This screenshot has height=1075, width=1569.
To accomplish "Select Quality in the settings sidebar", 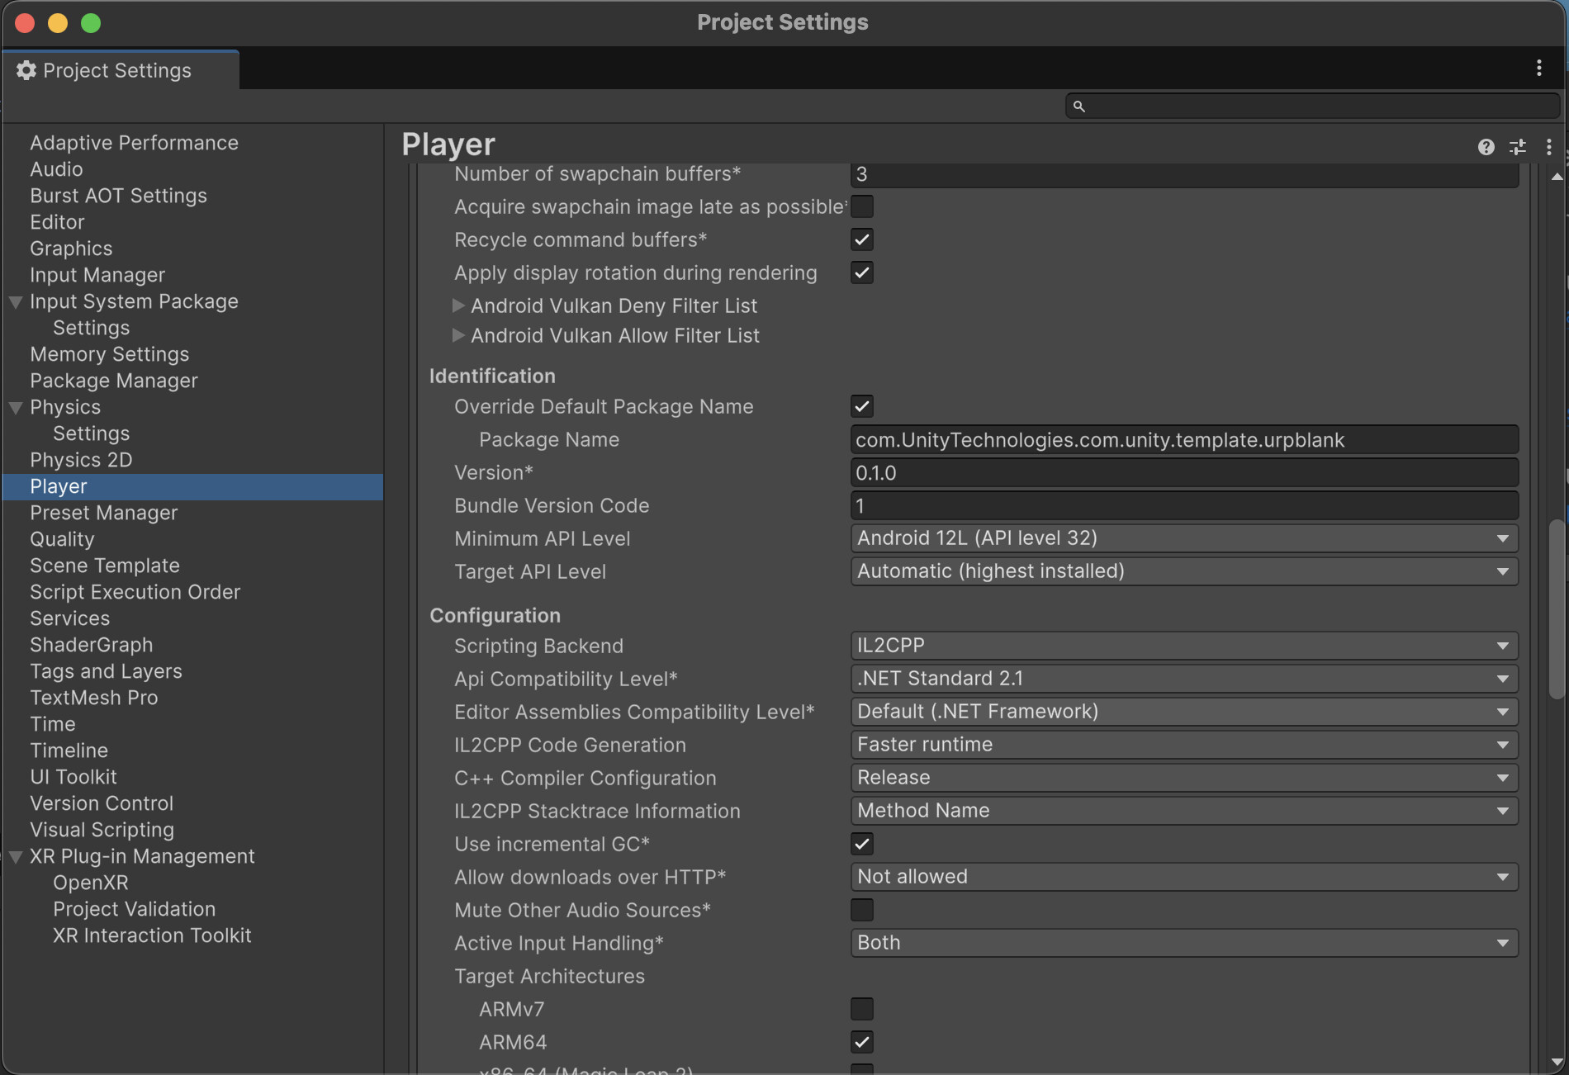I will coord(62,539).
